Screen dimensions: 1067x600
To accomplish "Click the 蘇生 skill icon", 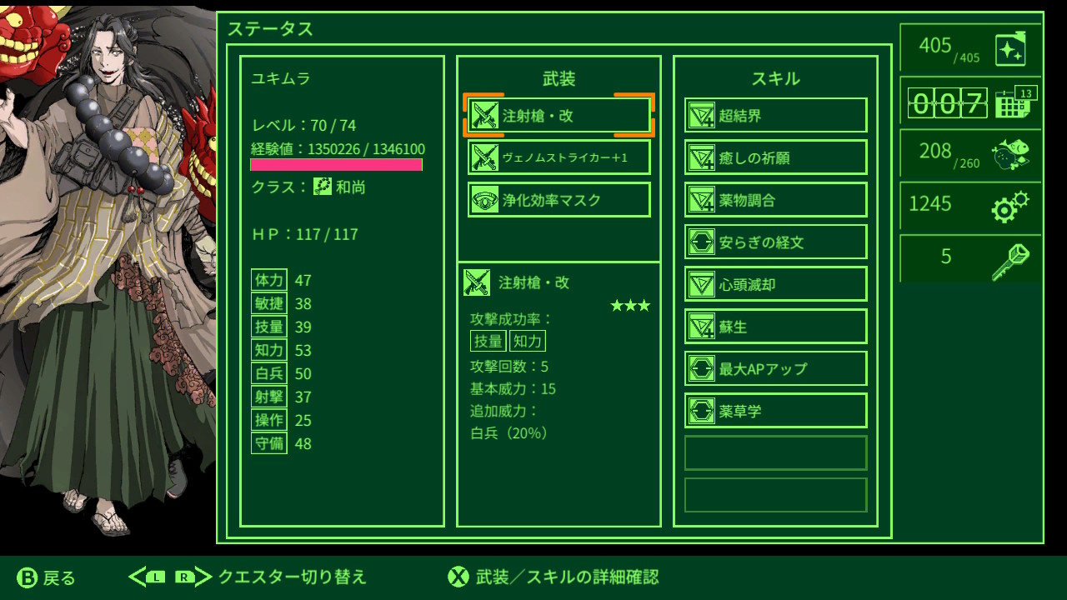I will (x=701, y=327).
